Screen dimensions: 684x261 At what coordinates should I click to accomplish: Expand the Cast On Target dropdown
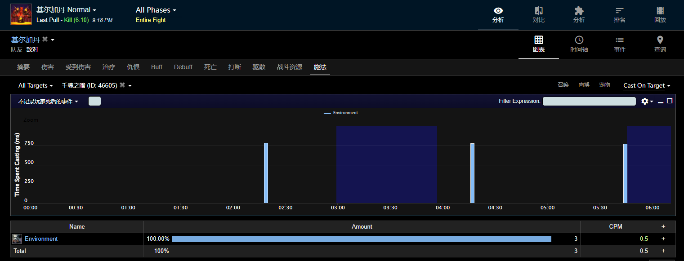646,85
